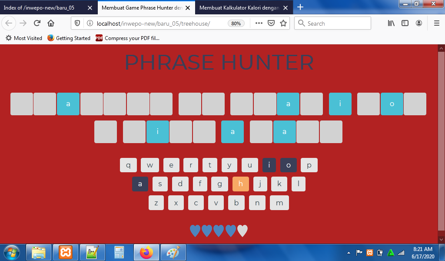Open Firefox hamburger menu

tap(437, 23)
